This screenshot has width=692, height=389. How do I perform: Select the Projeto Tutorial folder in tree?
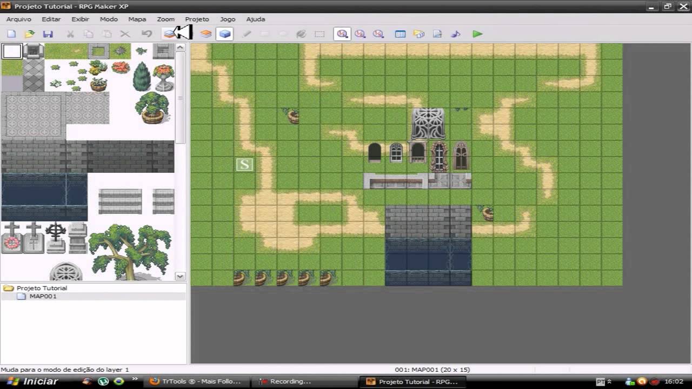pos(42,288)
